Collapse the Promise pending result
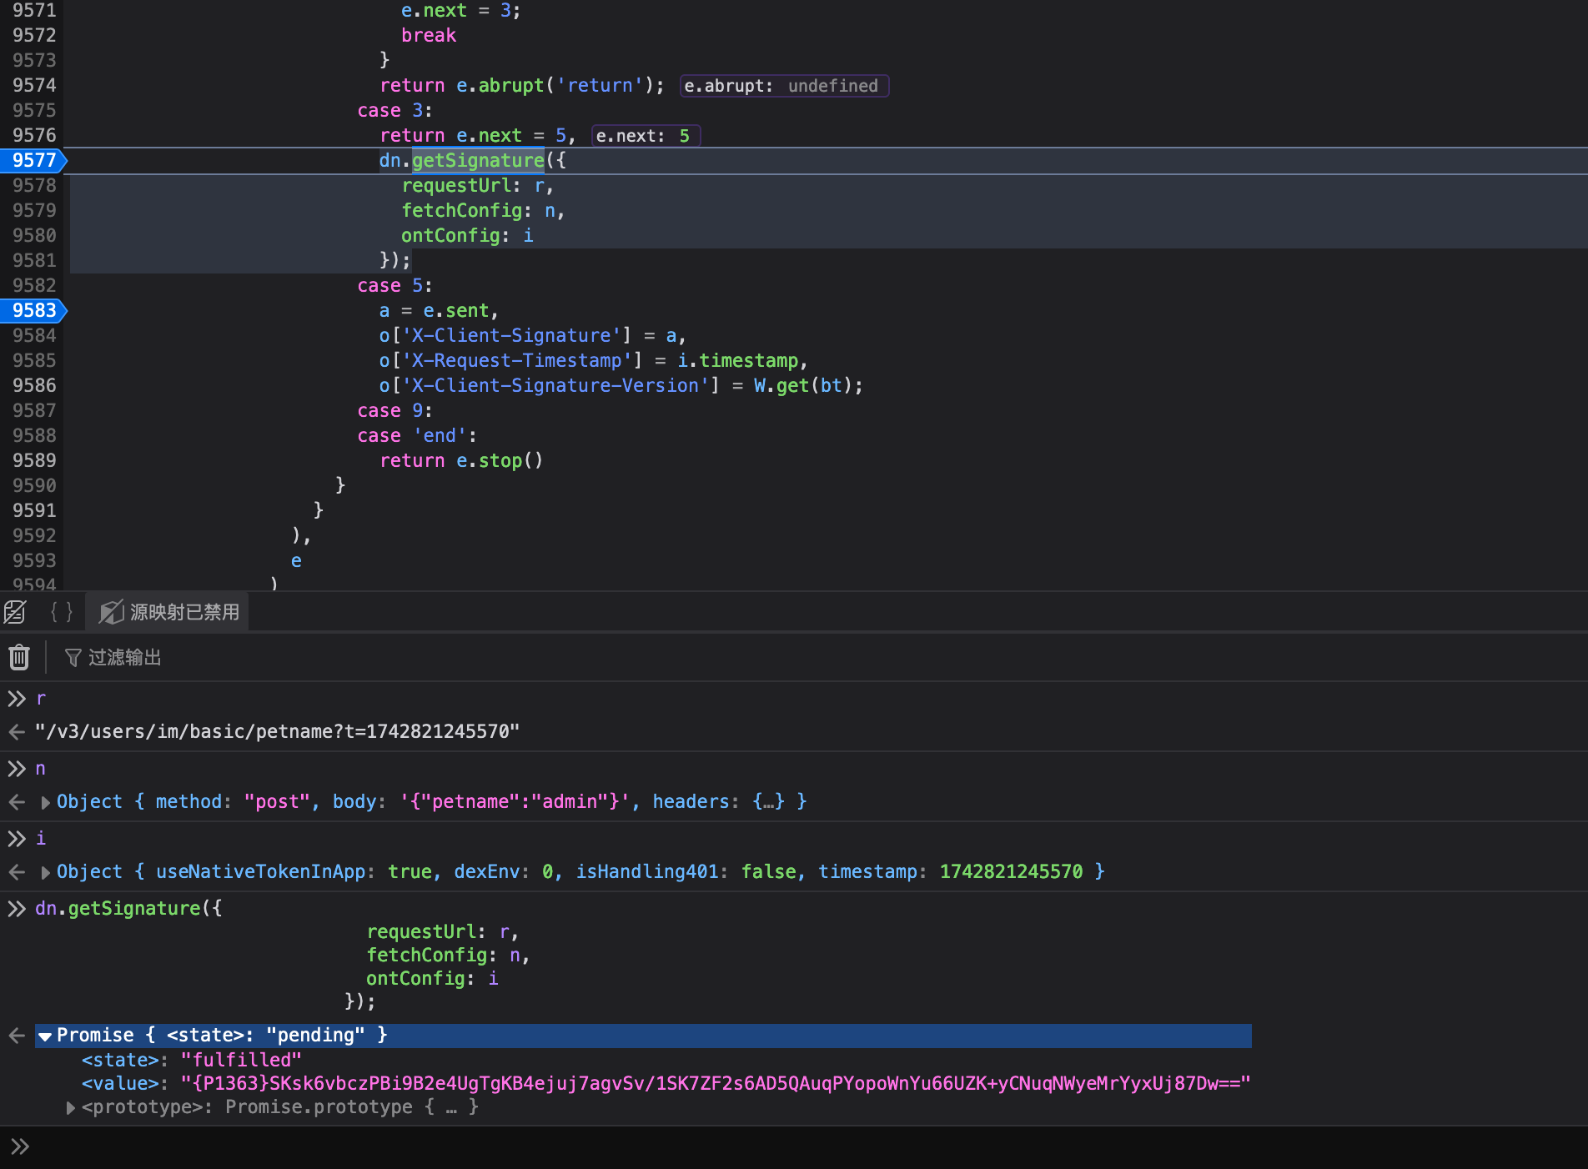This screenshot has height=1169, width=1588. [45, 1036]
